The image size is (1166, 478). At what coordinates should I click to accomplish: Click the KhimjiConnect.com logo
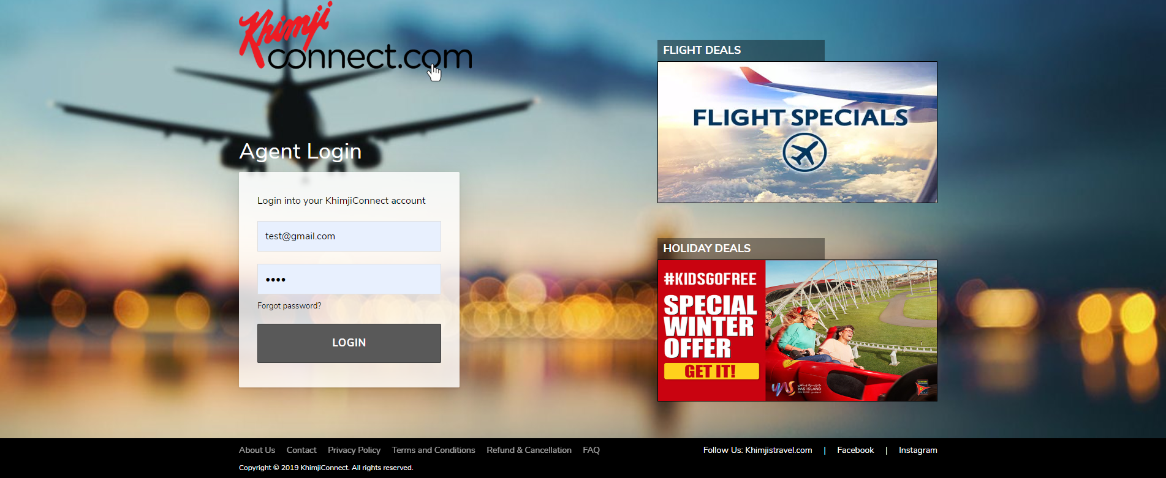355,35
